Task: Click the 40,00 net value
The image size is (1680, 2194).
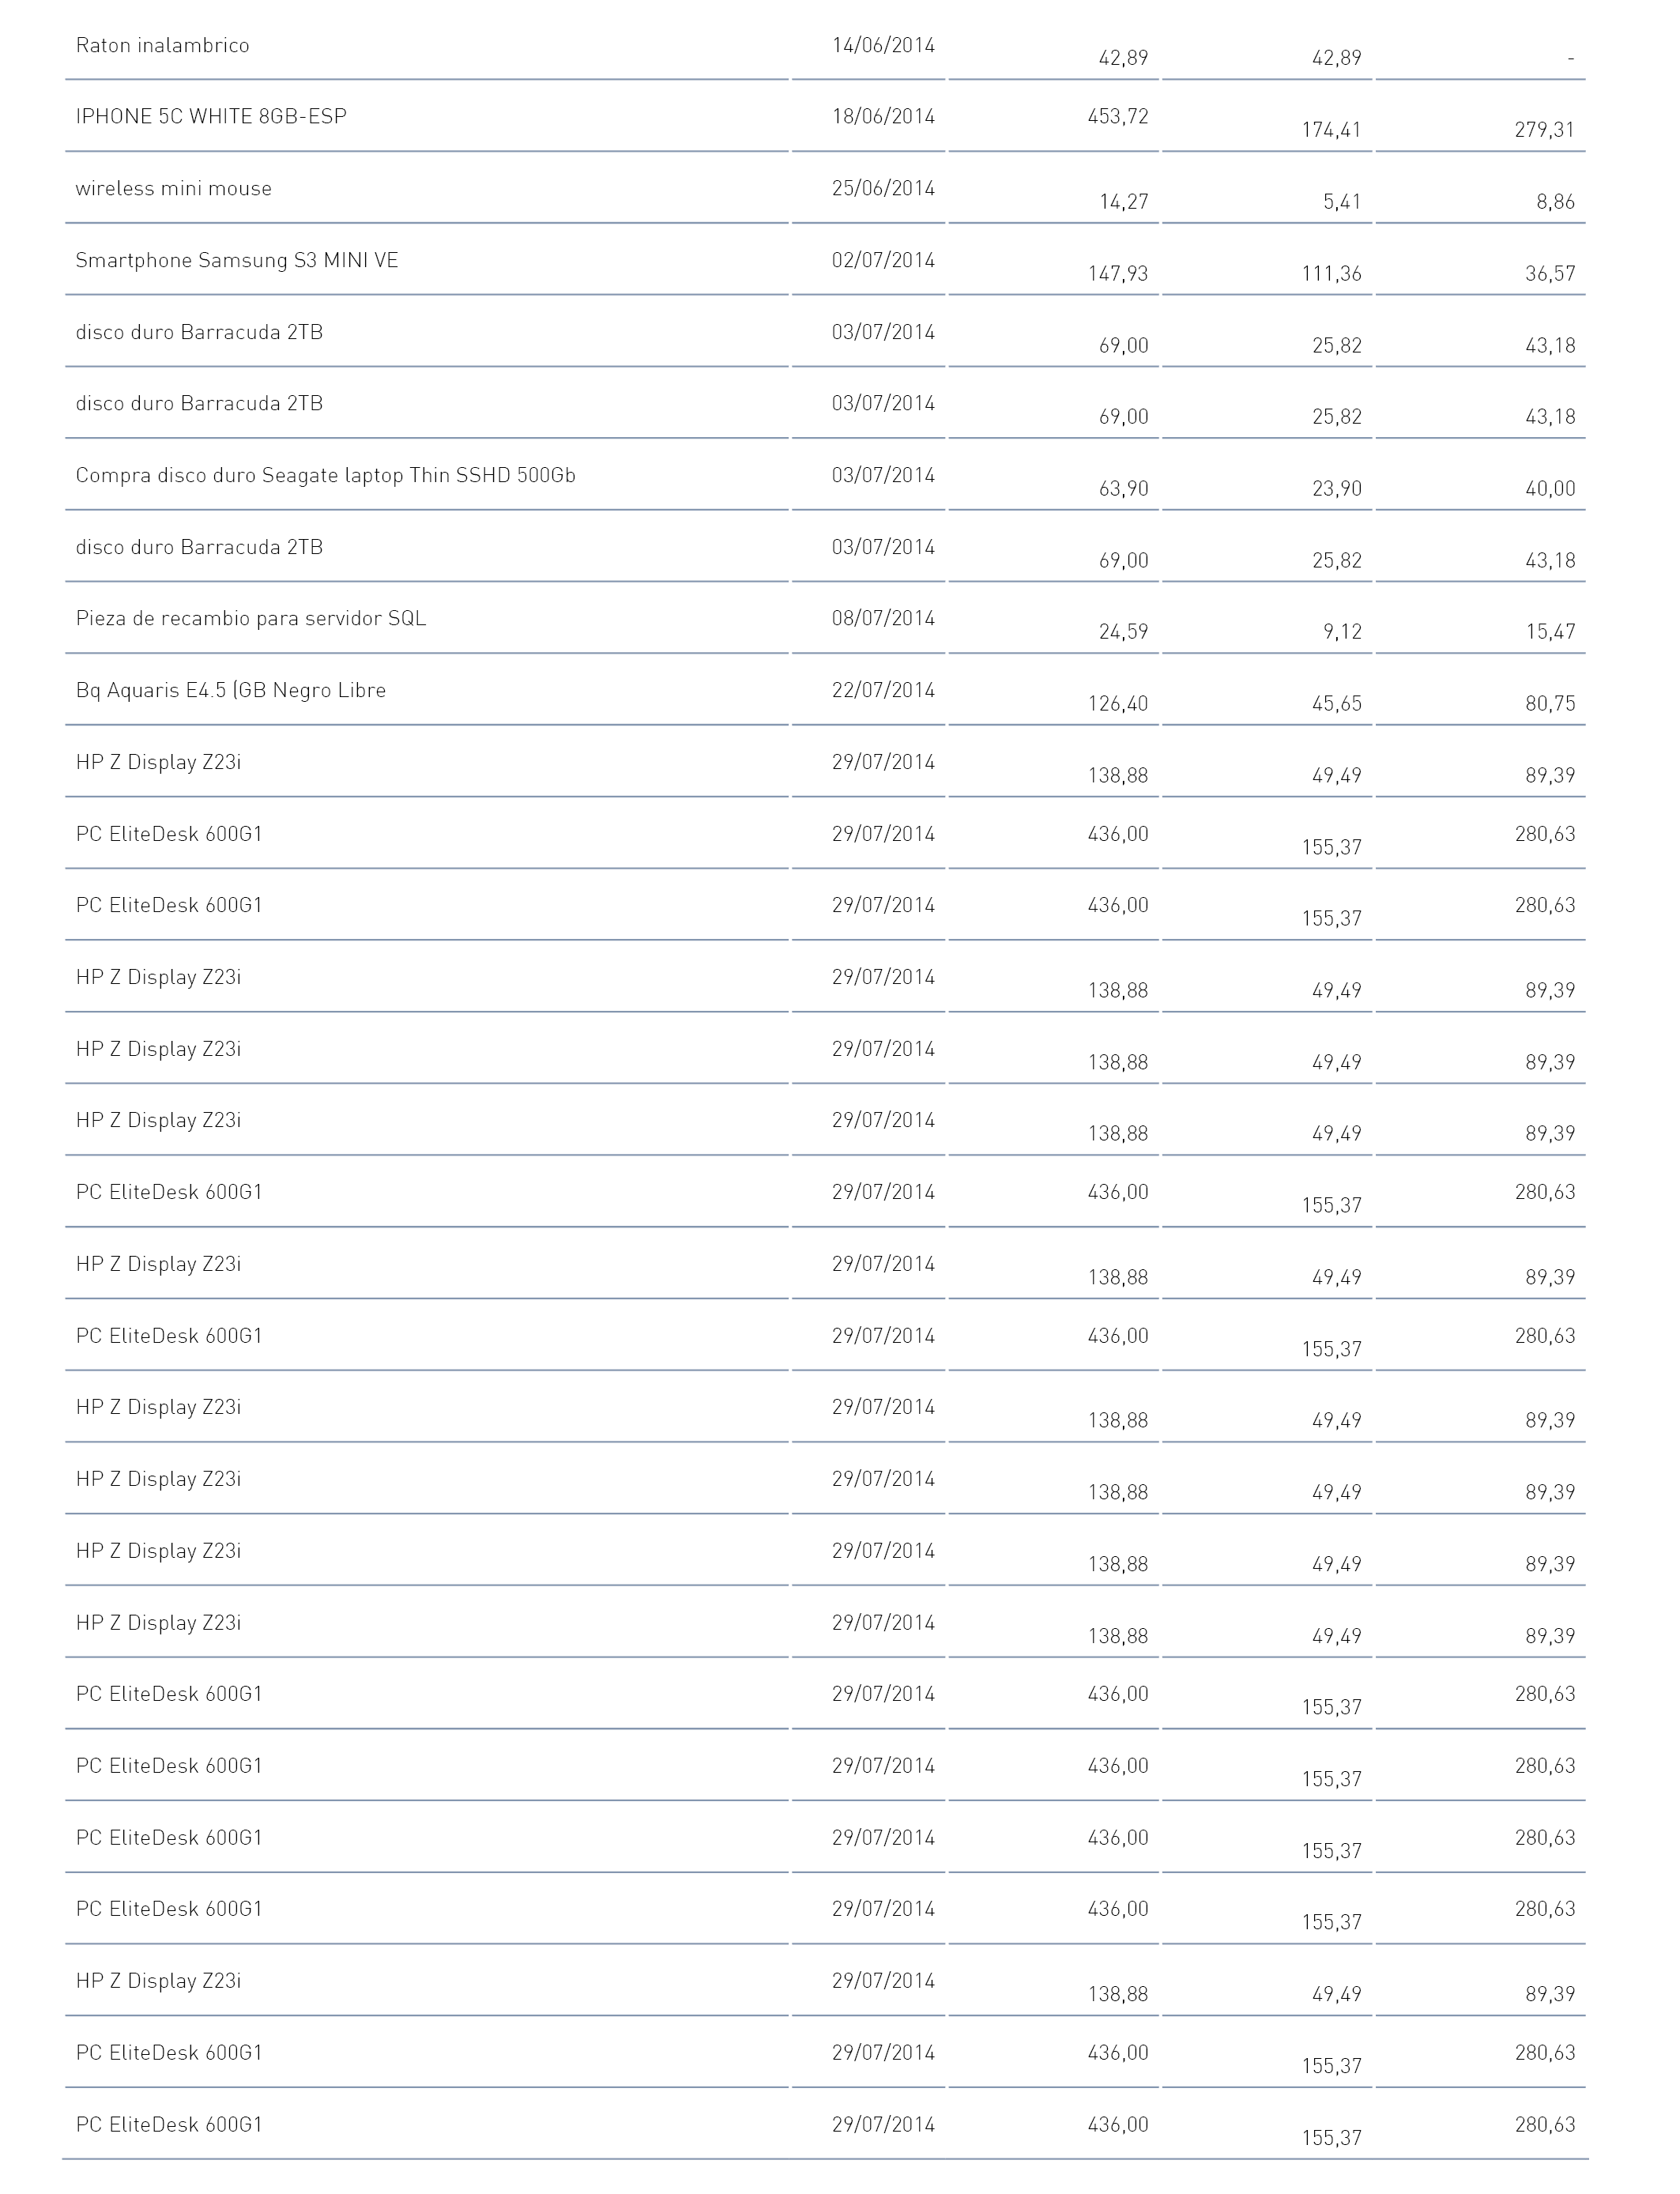Action: 1550,488
